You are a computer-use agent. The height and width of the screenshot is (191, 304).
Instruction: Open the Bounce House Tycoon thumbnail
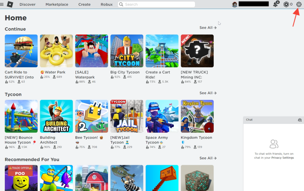(21, 116)
